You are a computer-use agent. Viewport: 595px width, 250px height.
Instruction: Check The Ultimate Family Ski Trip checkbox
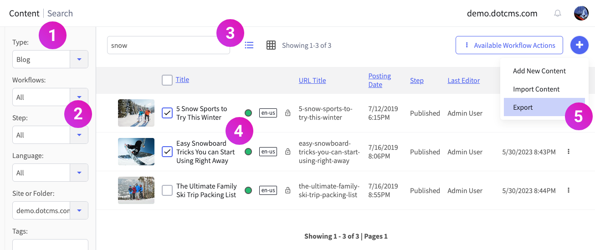pos(167,190)
